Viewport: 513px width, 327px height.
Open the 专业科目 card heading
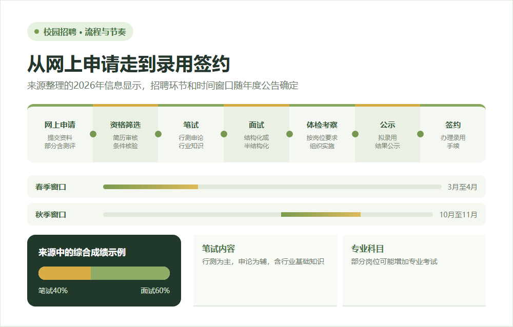tap(367, 249)
